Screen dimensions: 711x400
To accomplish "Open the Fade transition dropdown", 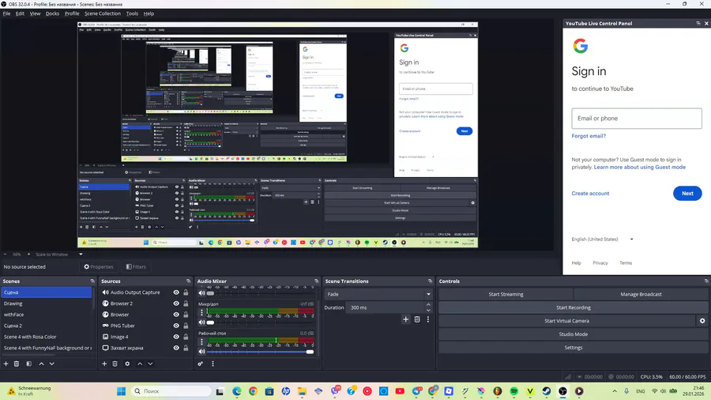I will [378, 294].
